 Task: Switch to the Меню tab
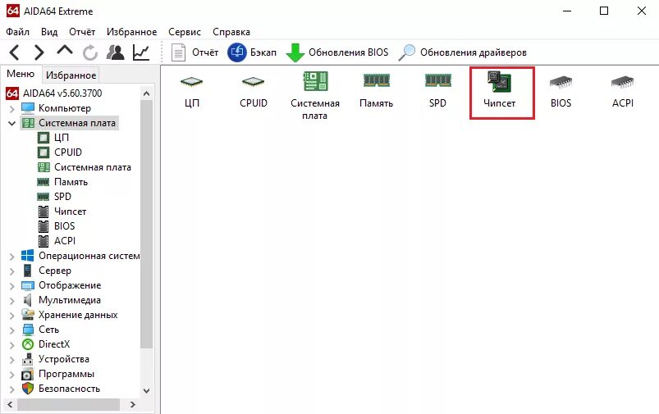[x=21, y=74]
